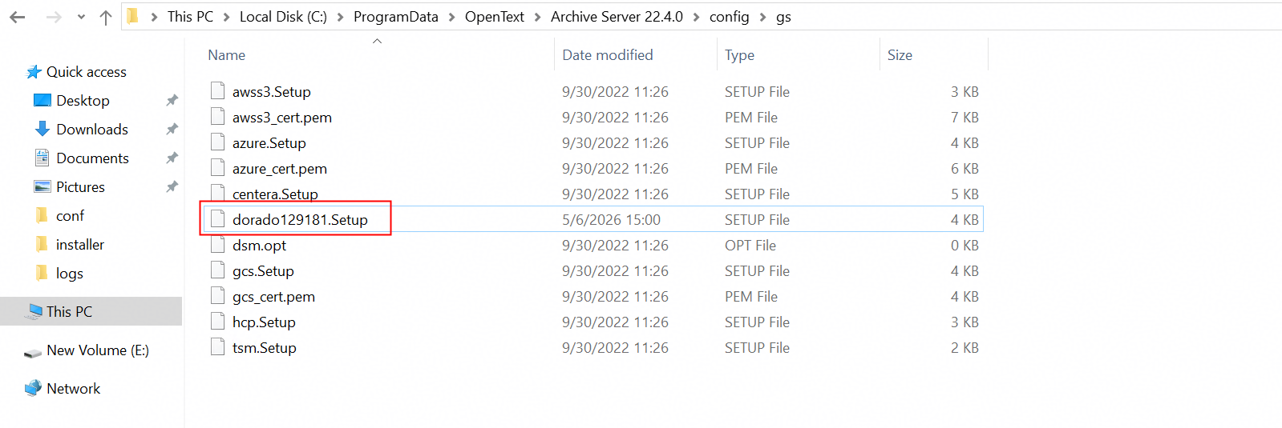Image resolution: width=1282 pixels, height=428 pixels.
Task: Click the New Volume (E:) drive icon
Action: (33, 351)
